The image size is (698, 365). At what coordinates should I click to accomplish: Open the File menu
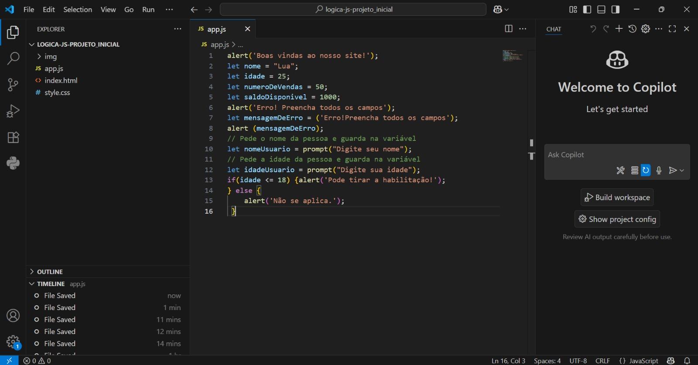[29, 10]
